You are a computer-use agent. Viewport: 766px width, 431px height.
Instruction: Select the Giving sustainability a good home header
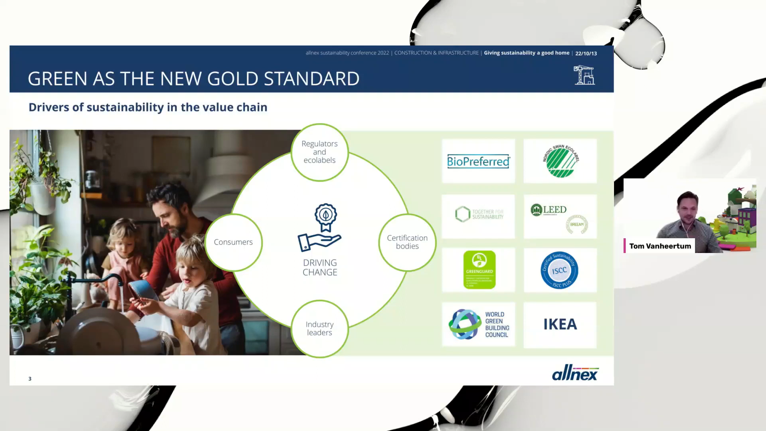527,53
